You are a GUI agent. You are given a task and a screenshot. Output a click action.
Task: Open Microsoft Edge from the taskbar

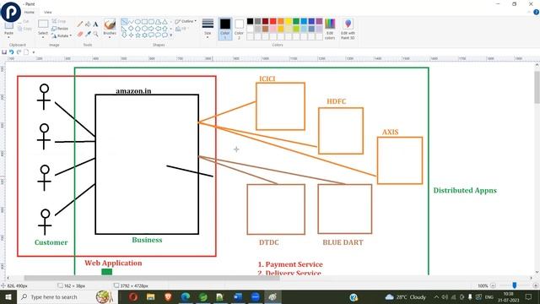point(186,296)
